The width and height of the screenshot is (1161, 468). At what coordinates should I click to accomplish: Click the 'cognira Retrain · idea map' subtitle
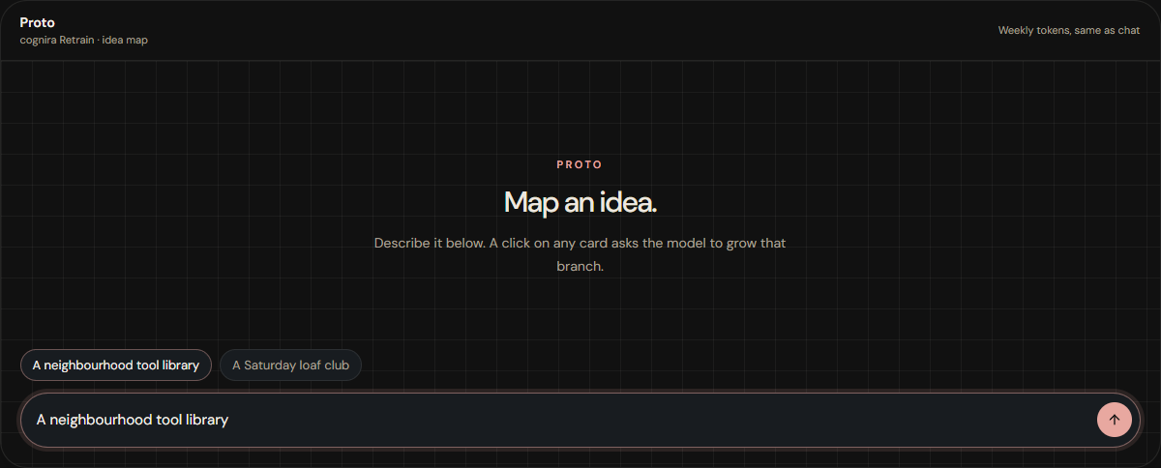point(83,41)
